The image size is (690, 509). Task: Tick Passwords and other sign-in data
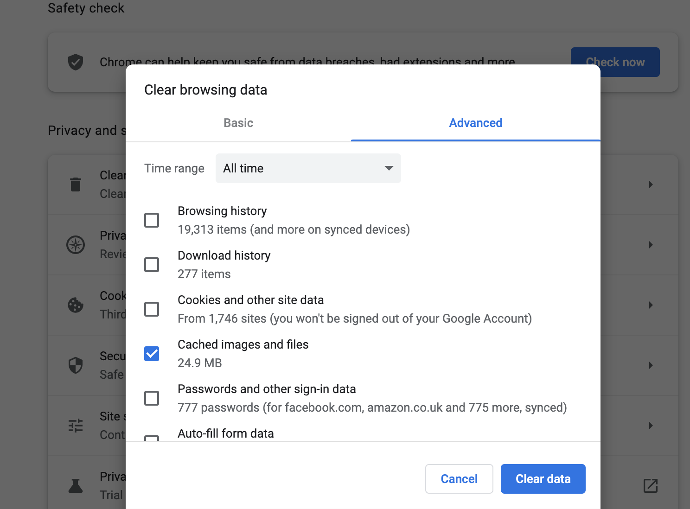point(152,398)
